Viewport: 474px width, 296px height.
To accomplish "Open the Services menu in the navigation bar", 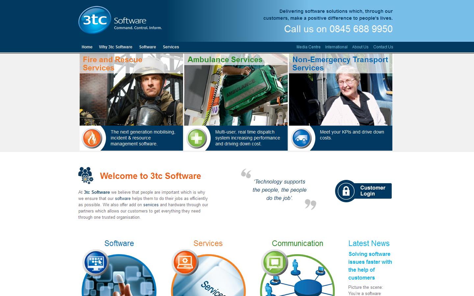I will pyautogui.click(x=171, y=47).
